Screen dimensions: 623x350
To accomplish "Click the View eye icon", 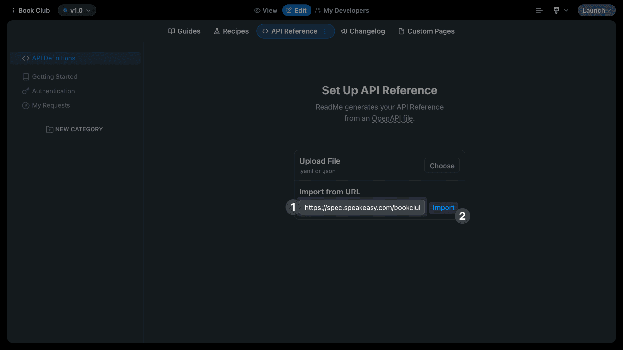I will point(257,10).
